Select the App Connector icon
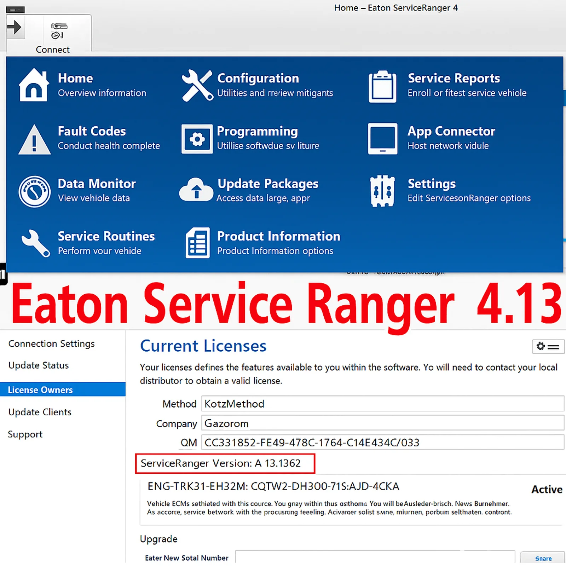Viewport: 566px width, 566px height. click(x=383, y=139)
